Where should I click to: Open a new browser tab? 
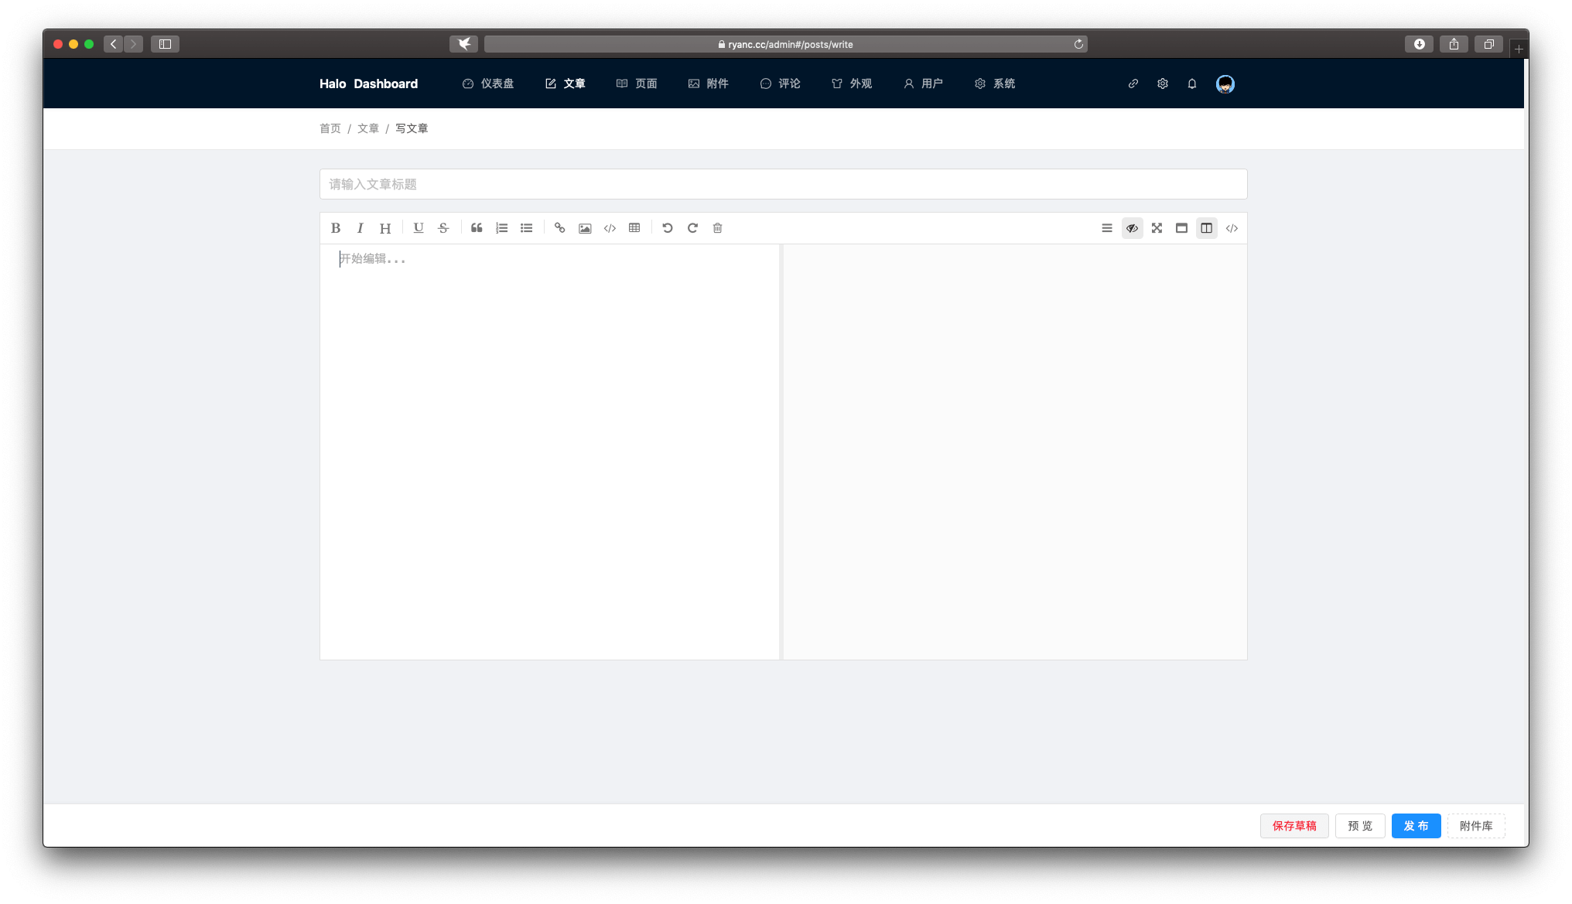1519,49
